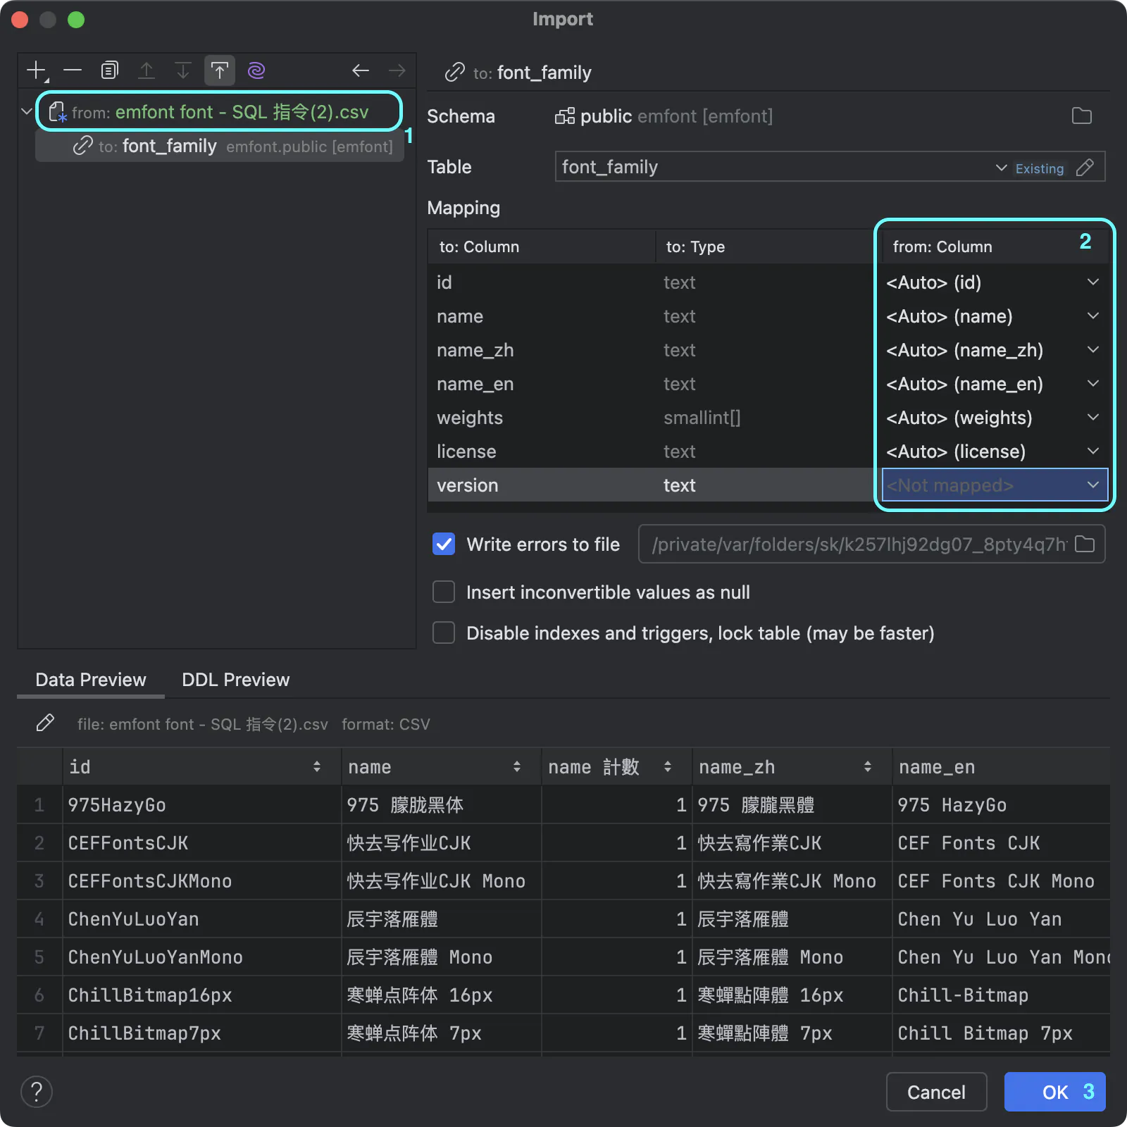Collapse the emfont CSV source tree node
The height and width of the screenshot is (1127, 1127).
(27, 112)
